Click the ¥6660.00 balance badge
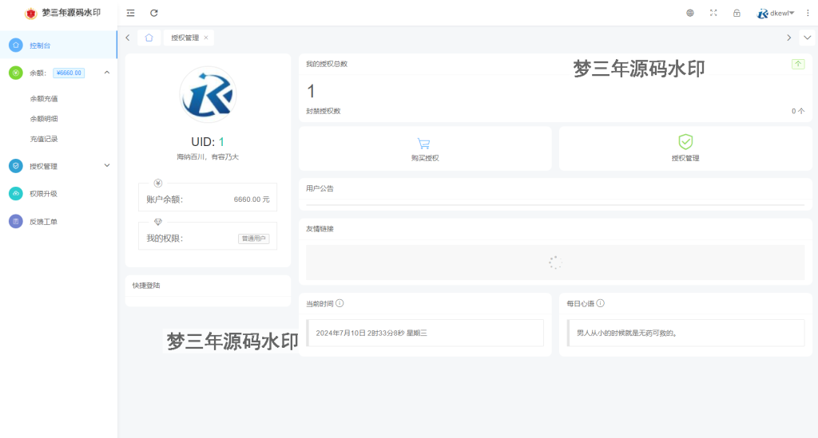Viewport: 818px width, 438px height. click(x=69, y=73)
